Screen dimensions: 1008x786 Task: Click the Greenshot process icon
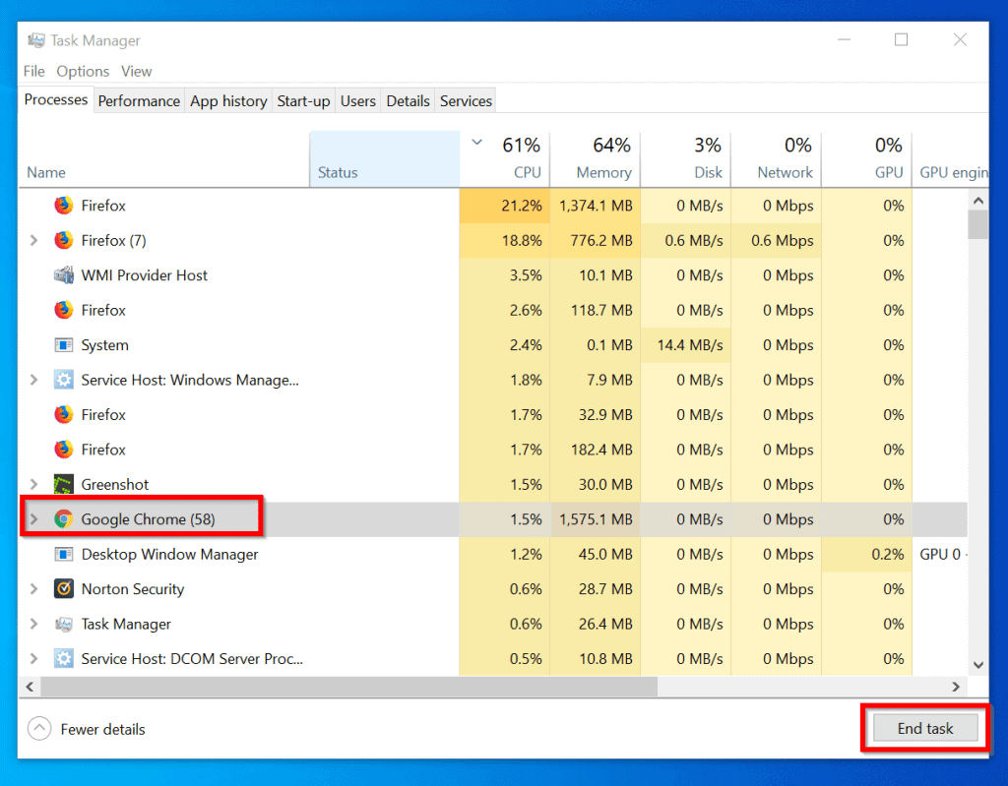pos(63,485)
